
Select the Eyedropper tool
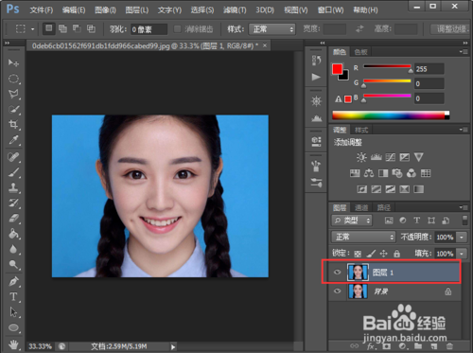tap(13, 140)
